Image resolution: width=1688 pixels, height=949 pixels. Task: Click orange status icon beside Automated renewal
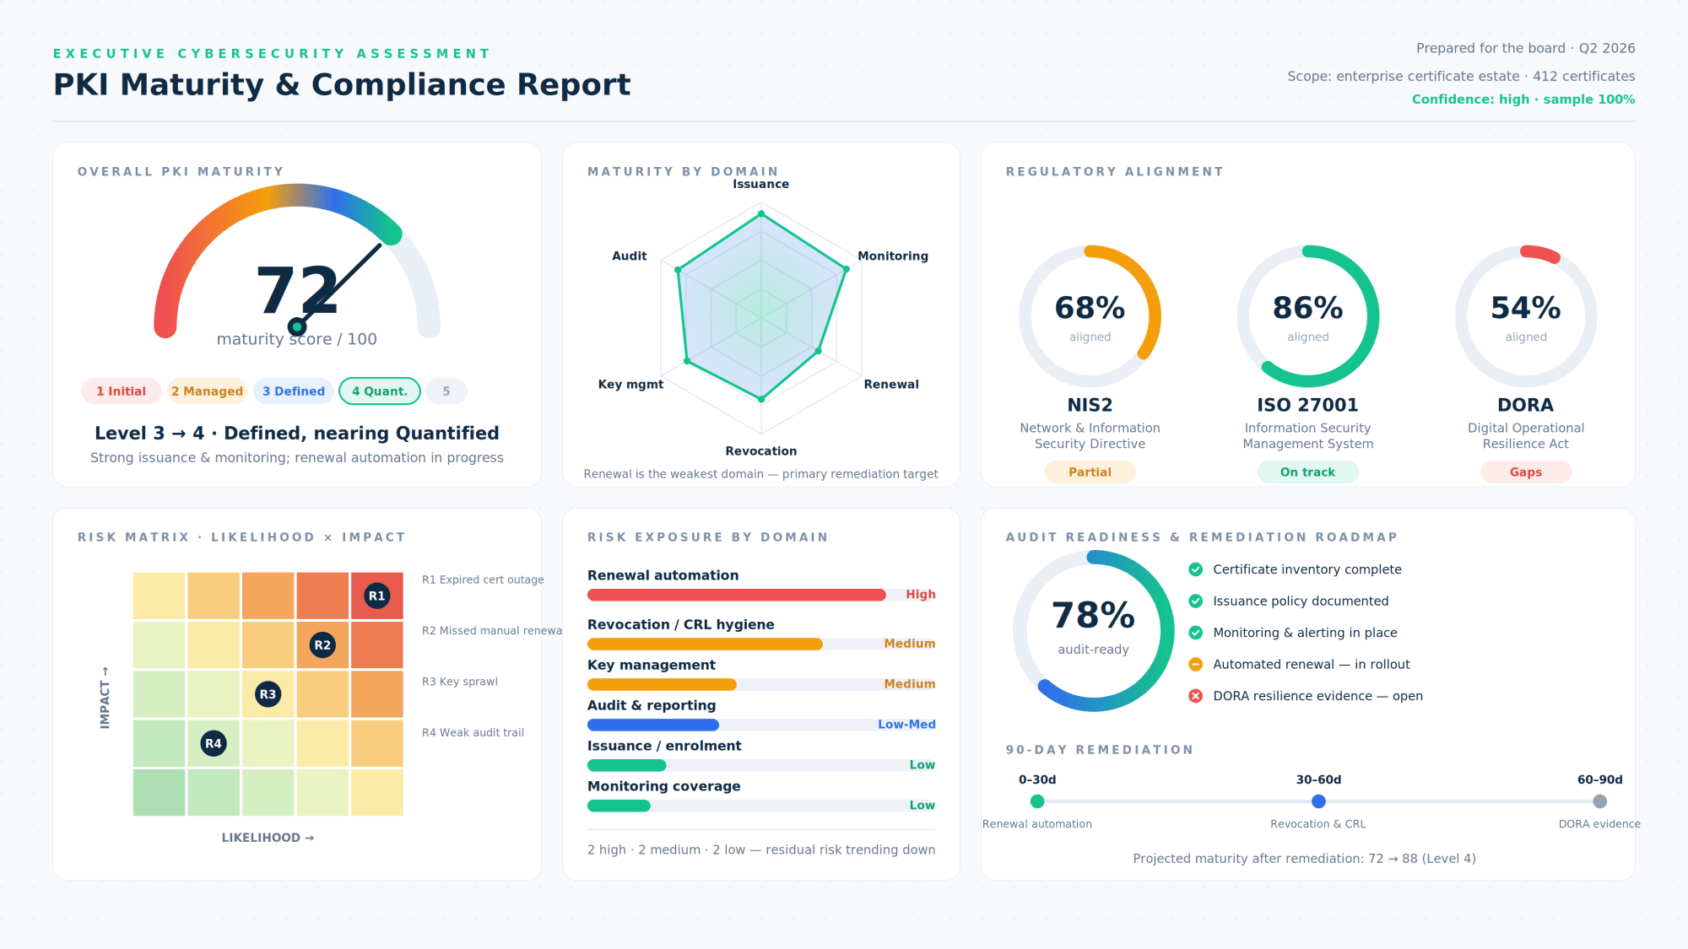(x=1195, y=664)
